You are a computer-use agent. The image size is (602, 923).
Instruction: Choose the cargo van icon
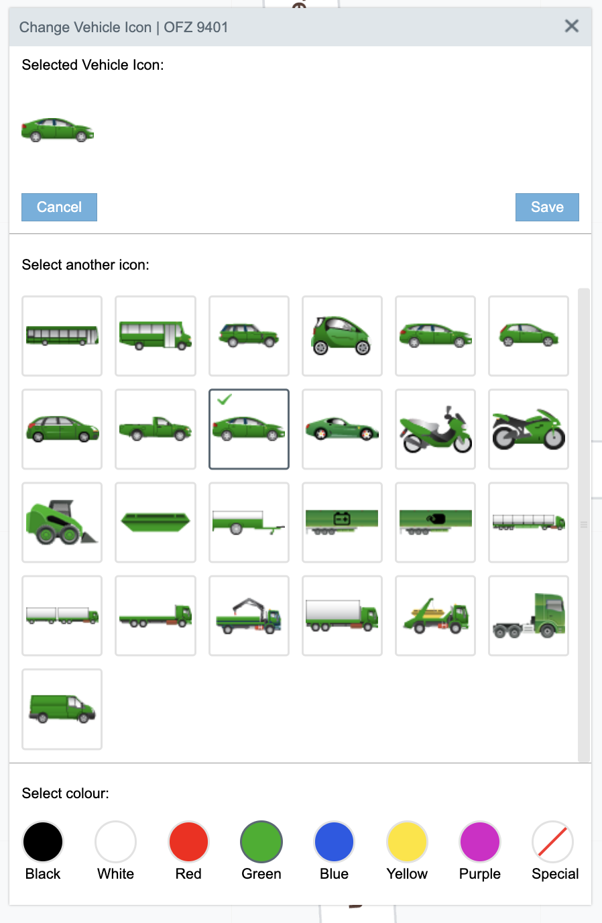62,708
